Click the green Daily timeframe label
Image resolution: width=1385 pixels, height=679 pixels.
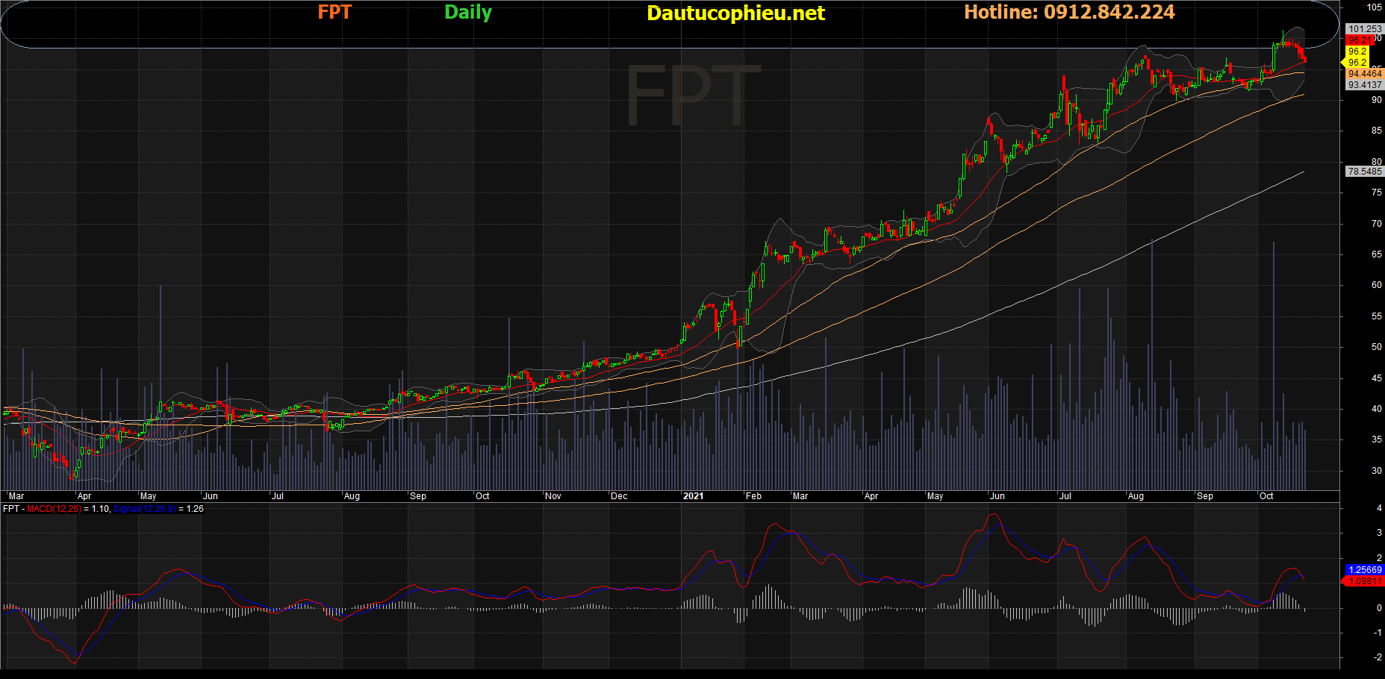pos(468,13)
